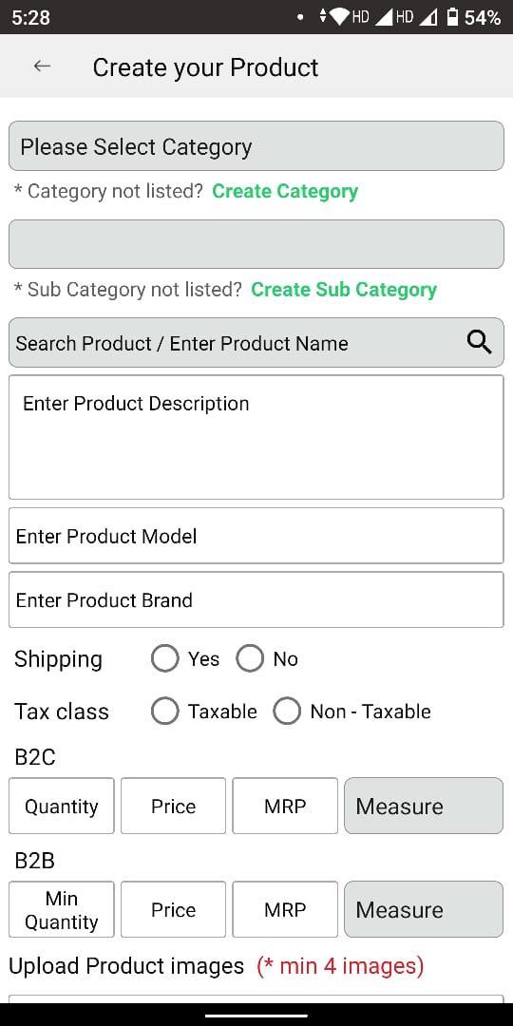The height and width of the screenshot is (1026, 513).
Task: Tap the battery icon in status bar
Action: click(x=453, y=17)
